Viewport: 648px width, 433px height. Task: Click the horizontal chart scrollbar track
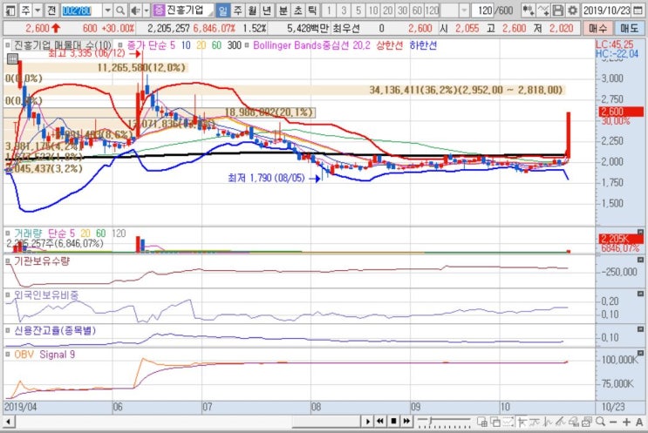pyautogui.click(x=188, y=422)
